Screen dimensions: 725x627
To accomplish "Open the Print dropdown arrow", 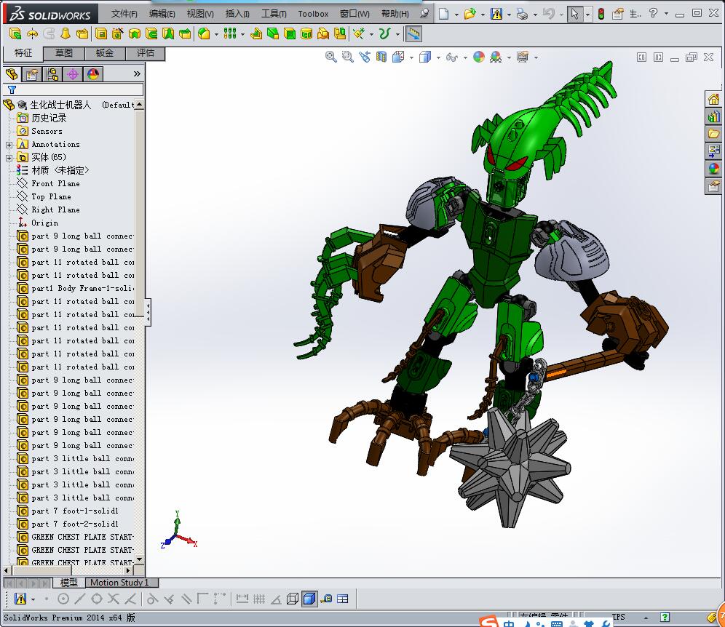I will (535, 15).
